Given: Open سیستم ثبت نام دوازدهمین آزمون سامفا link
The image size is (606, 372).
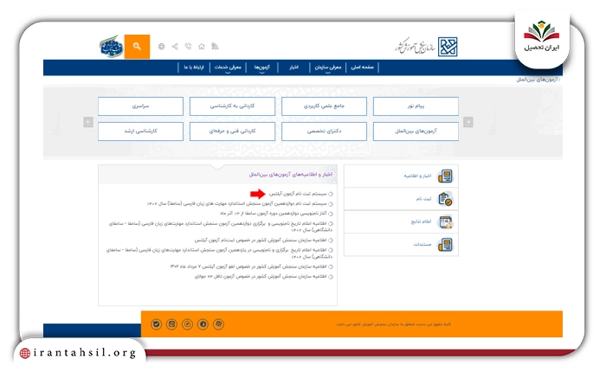Looking at the screenshot, I should click(236, 203).
